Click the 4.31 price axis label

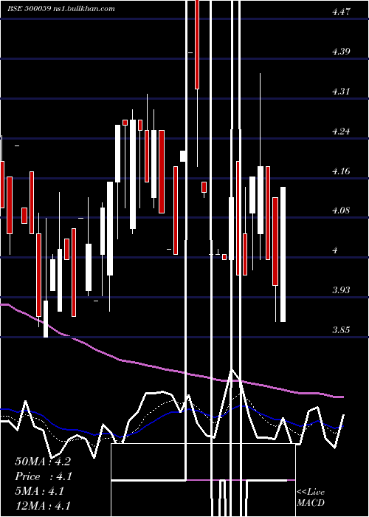tap(341, 92)
